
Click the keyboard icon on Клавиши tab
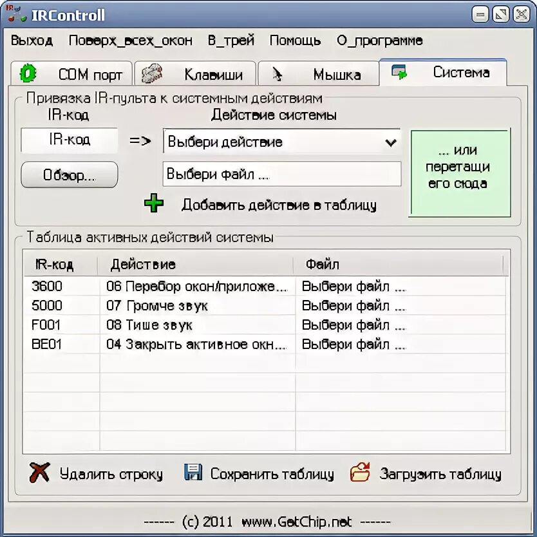coord(152,73)
